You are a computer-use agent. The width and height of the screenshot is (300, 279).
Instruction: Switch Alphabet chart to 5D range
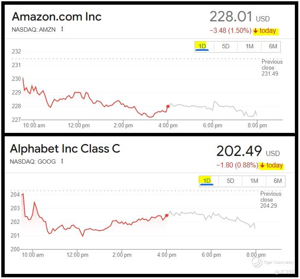click(x=230, y=181)
